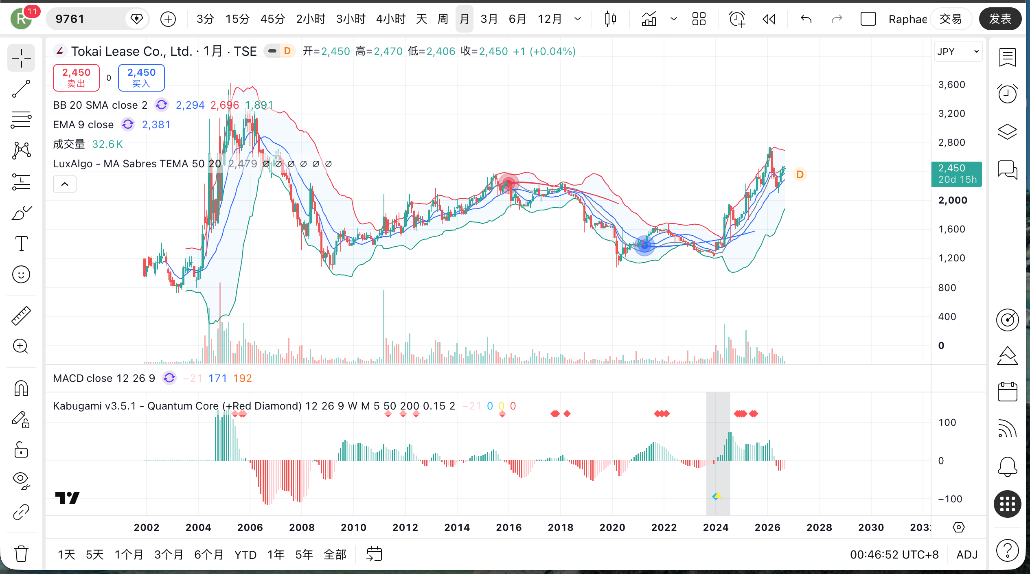The width and height of the screenshot is (1030, 574).
Task: Expand the indicator templates dropdown arrow
Action: (x=674, y=19)
